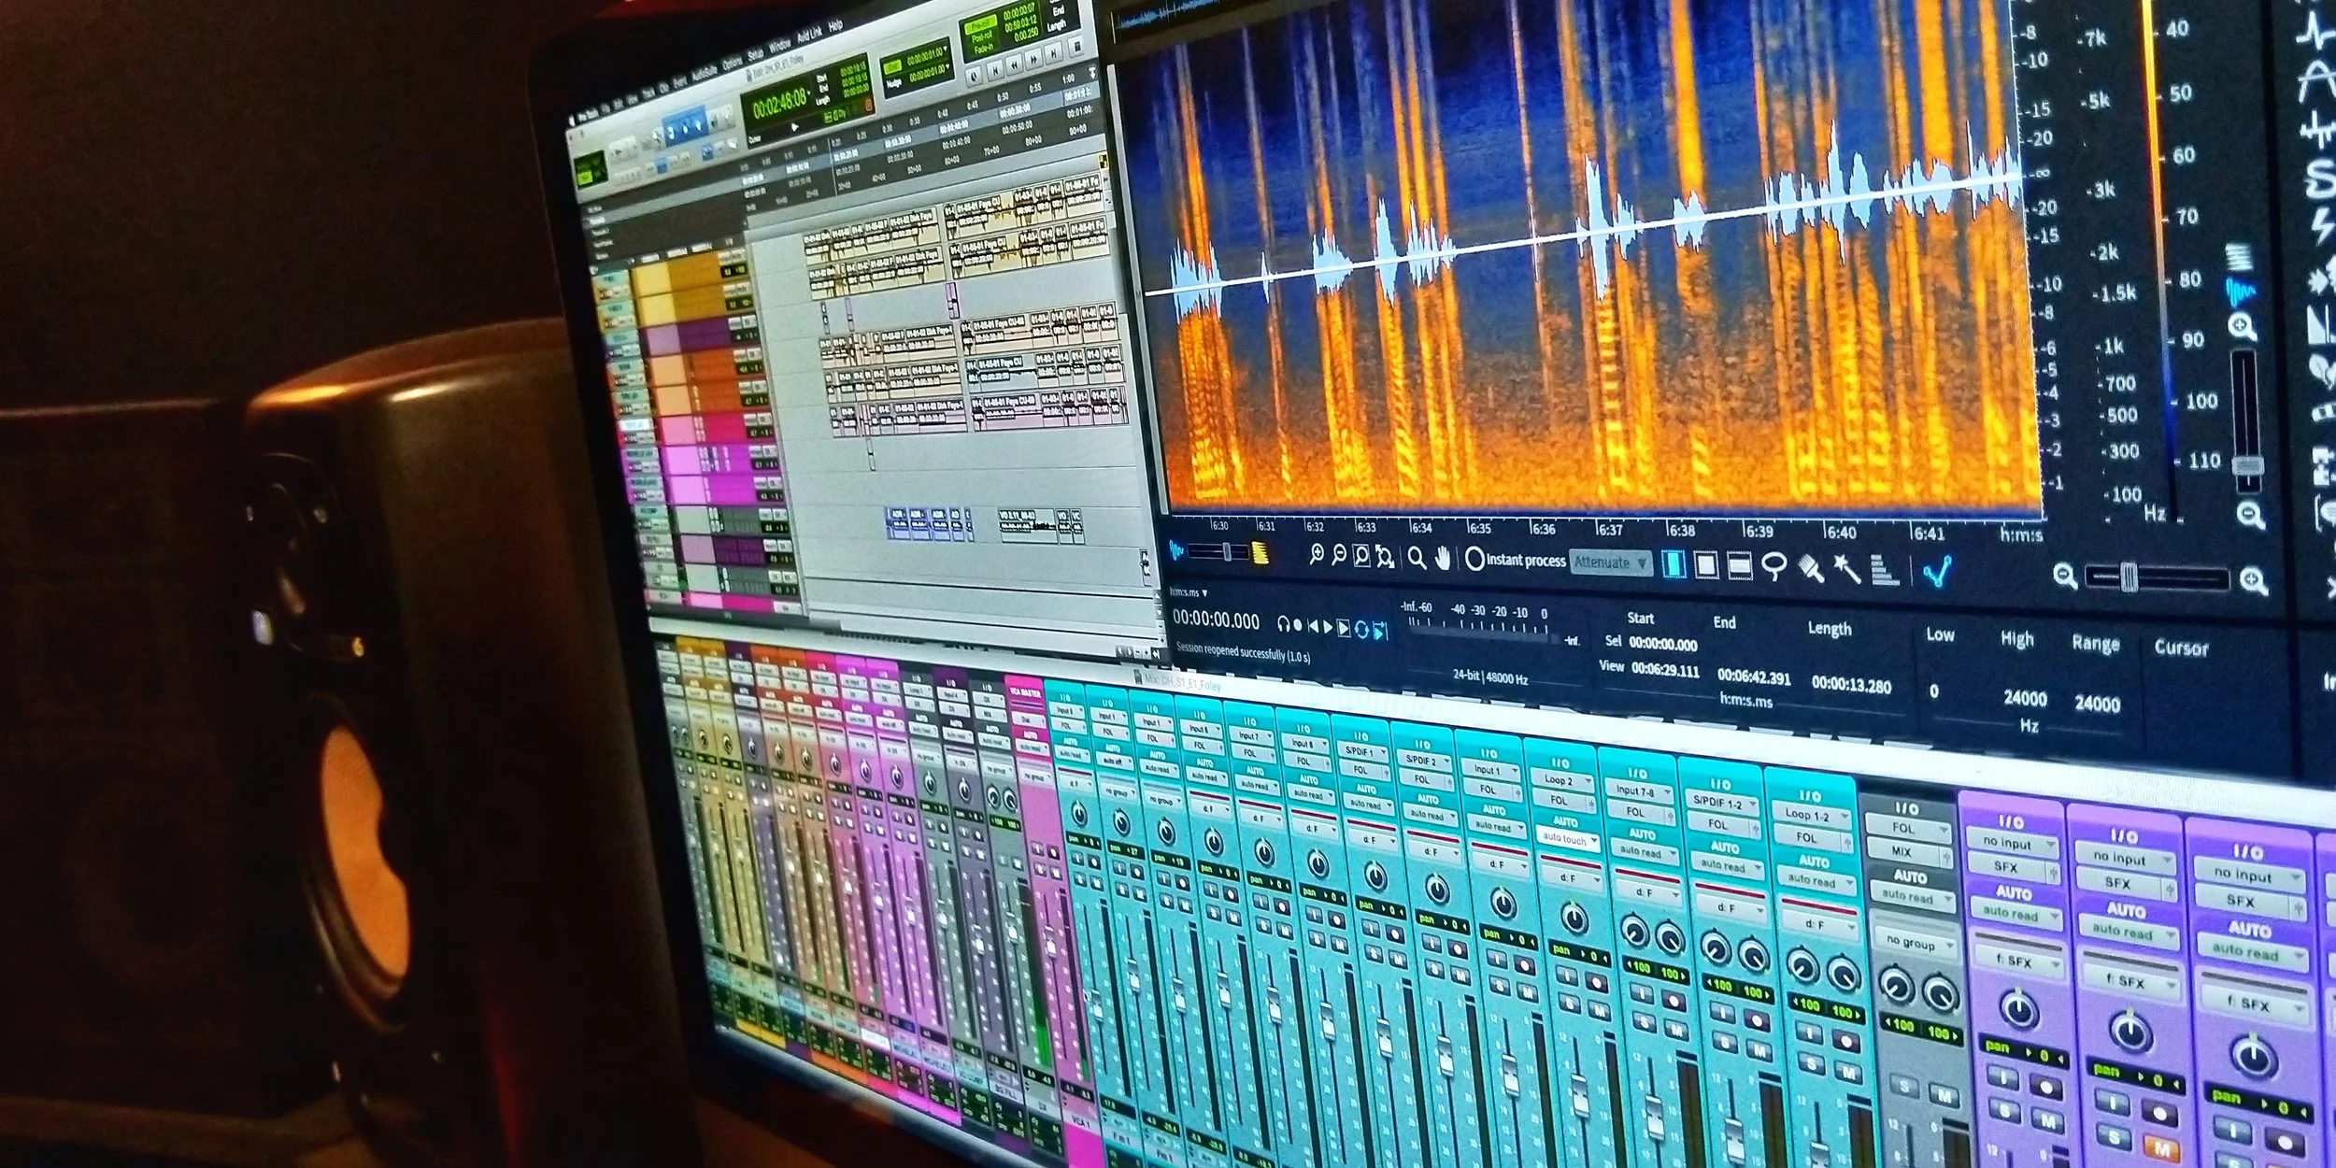Select the Magic Wand tool
Viewport: 2336px width, 1168px height.
pos(1845,568)
